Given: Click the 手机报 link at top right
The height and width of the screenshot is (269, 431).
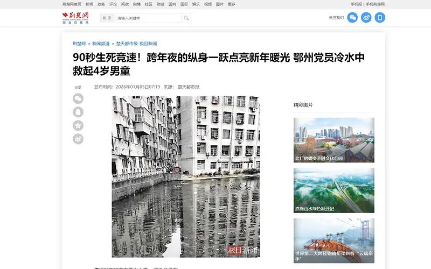Looking at the screenshot, I should click(x=356, y=4).
